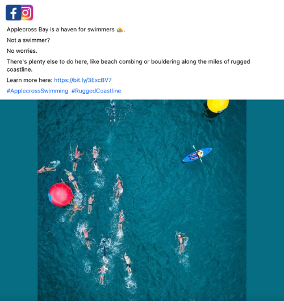This screenshot has height=301, width=284.
Task: Click the blue kayak in the photo
Action: pos(197,154)
